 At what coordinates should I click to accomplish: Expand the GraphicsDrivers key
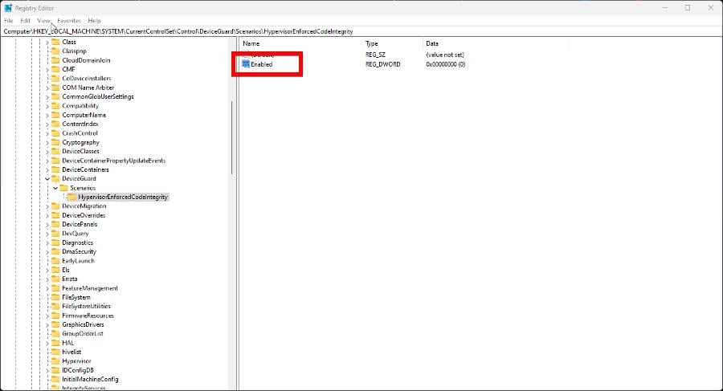47,324
